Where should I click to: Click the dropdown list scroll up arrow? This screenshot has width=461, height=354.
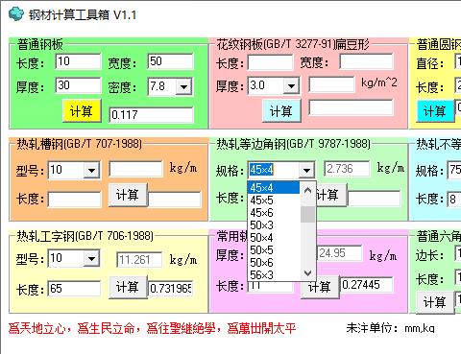307,190
